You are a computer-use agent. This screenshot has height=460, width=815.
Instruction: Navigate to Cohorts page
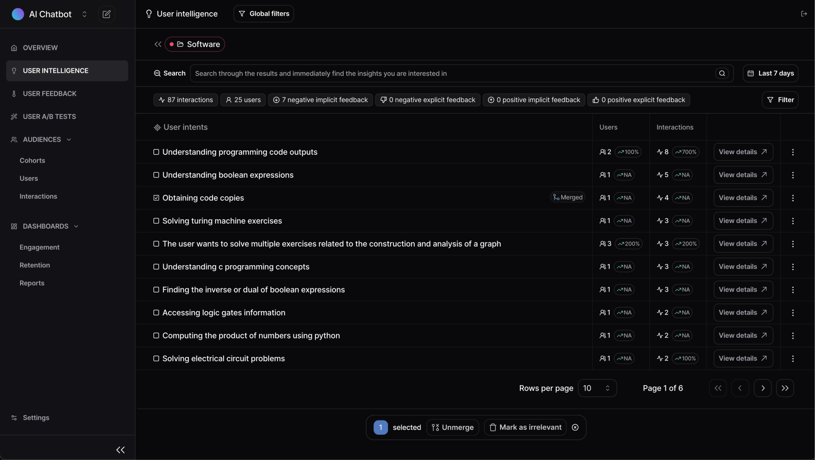click(x=32, y=160)
